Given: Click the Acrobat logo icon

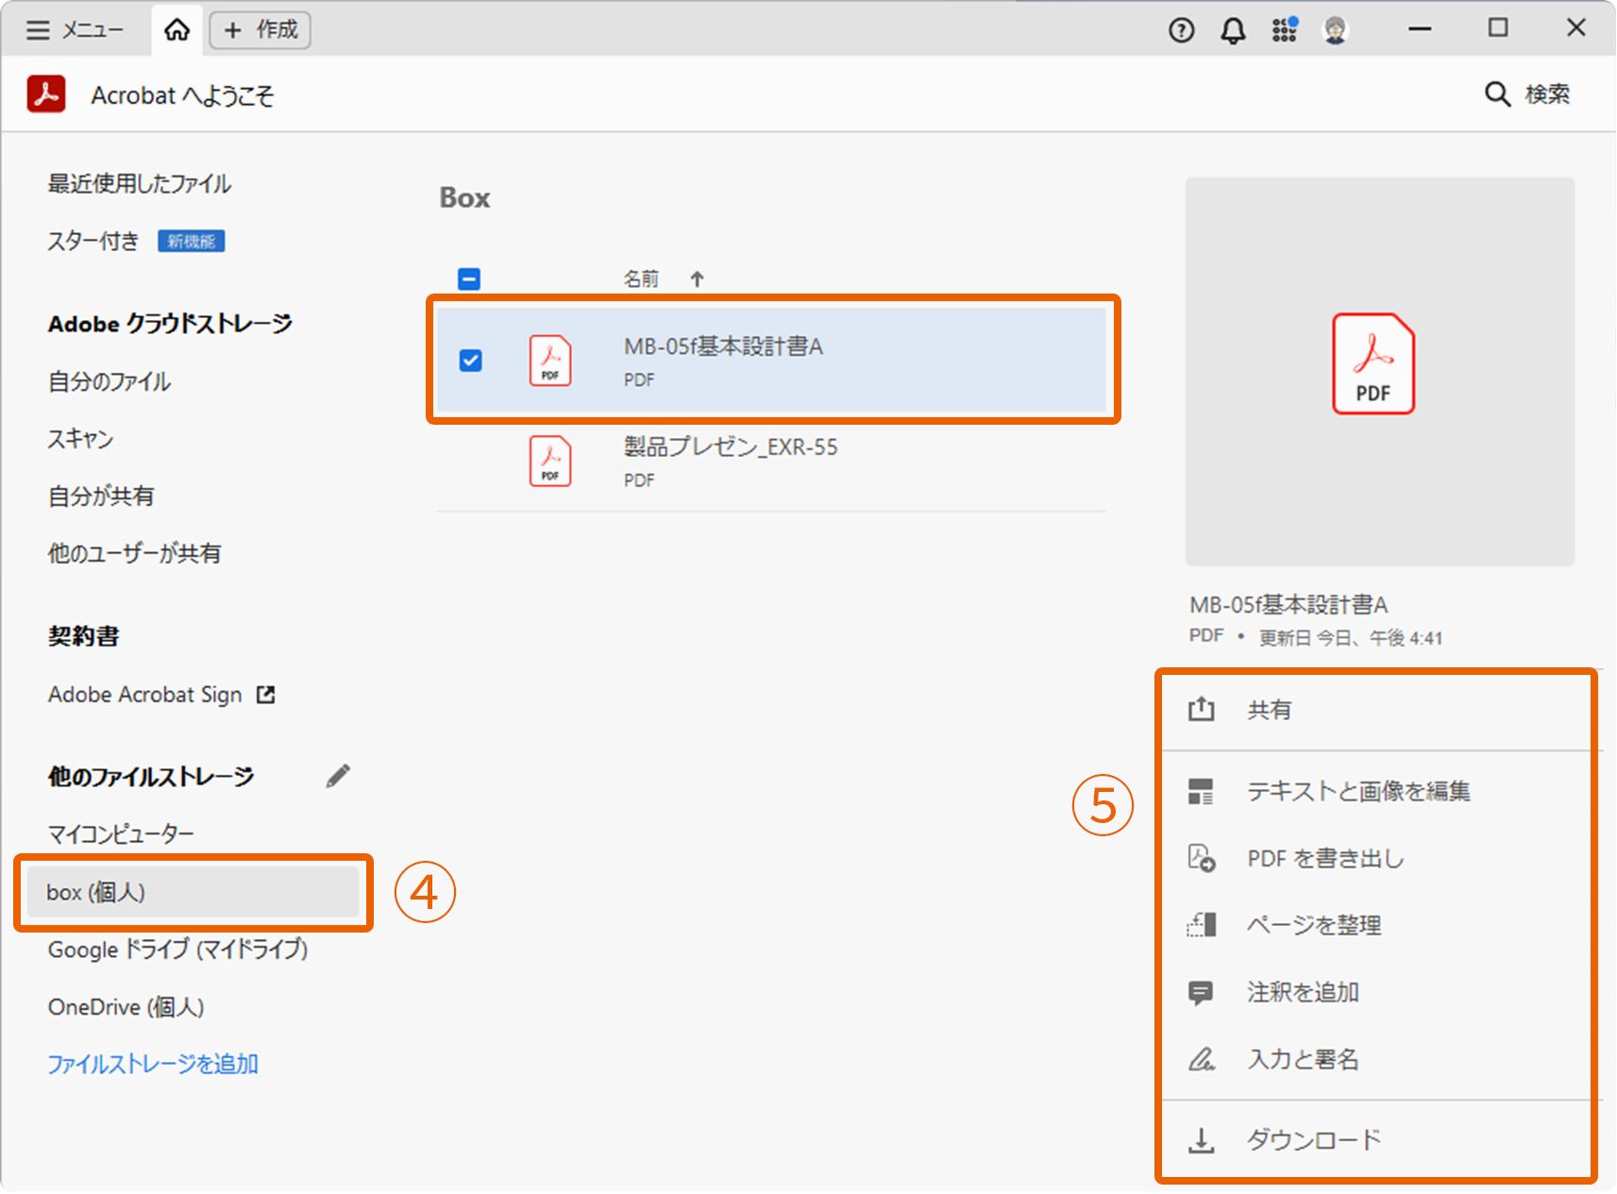Looking at the screenshot, I should click(46, 94).
